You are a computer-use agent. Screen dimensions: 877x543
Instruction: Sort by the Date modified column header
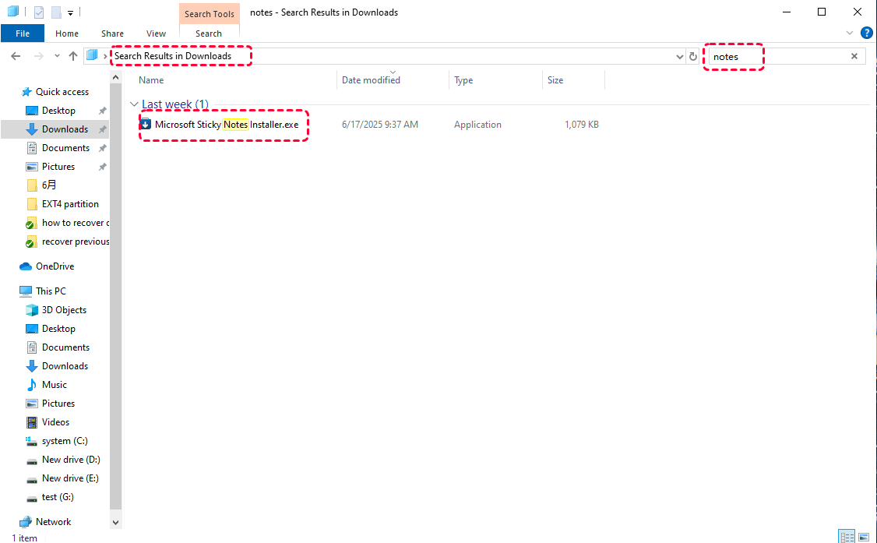coord(371,80)
